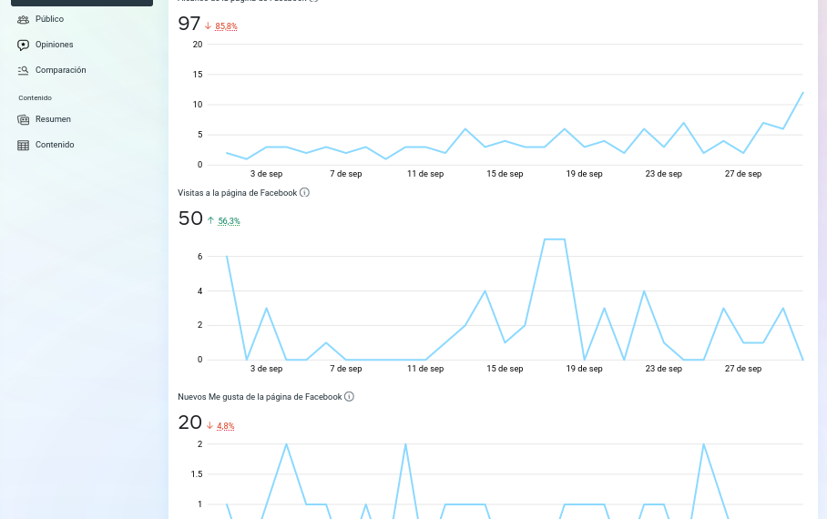Go to Resumen in the sidebar
Screen dimensions: 827x519
click(x=53, y=119)
